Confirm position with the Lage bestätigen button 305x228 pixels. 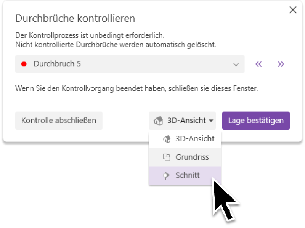pyautogui.click(x=256, y=121)
